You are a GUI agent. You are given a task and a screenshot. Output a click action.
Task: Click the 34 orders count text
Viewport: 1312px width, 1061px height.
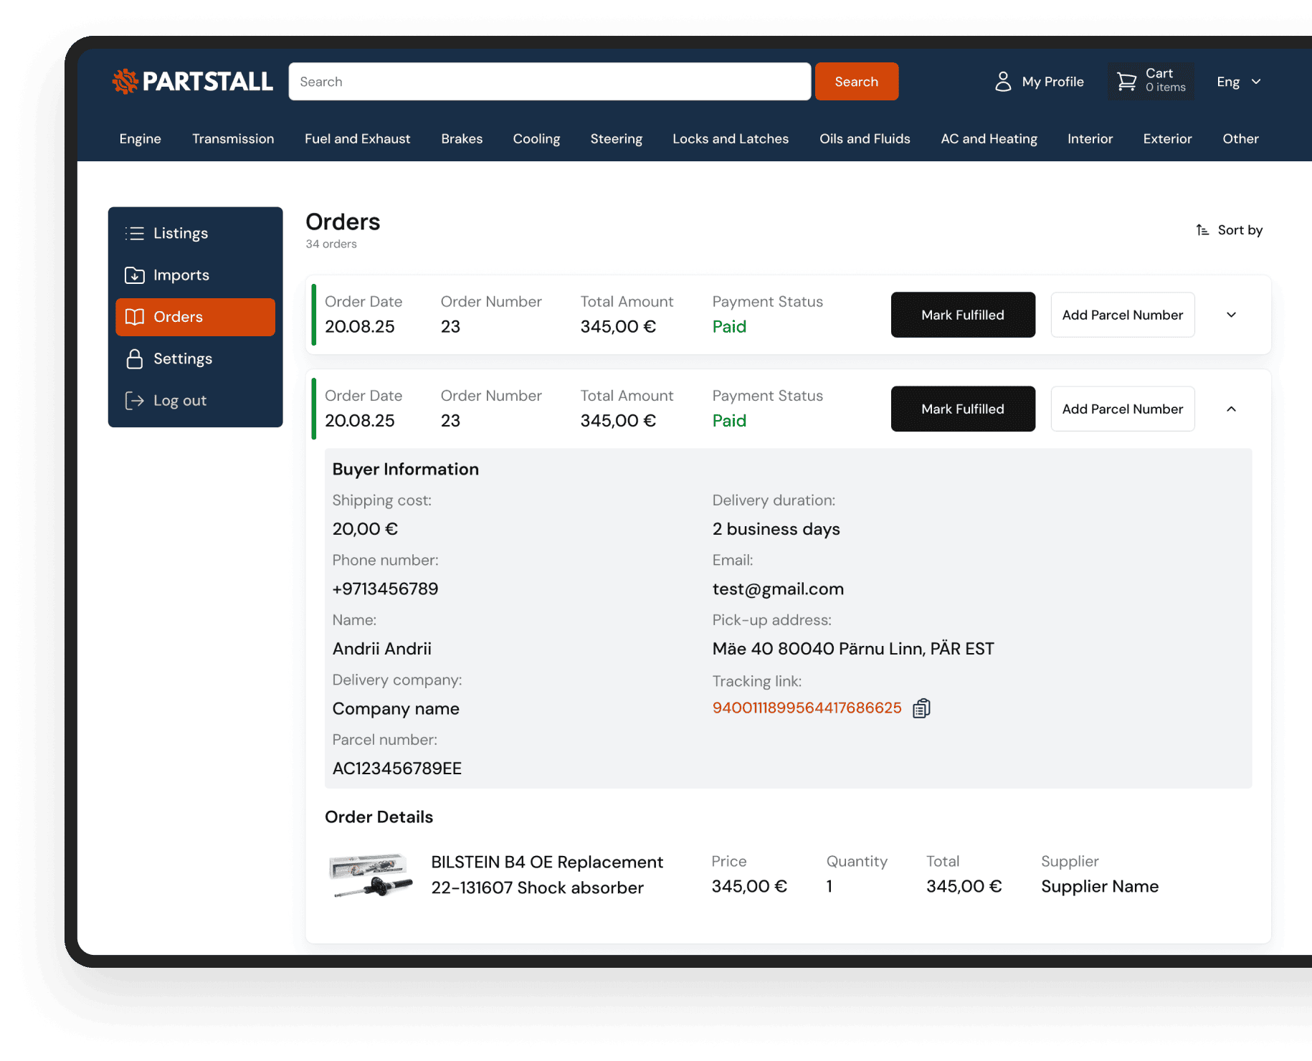pyautogui.click(x=331, y=244)
